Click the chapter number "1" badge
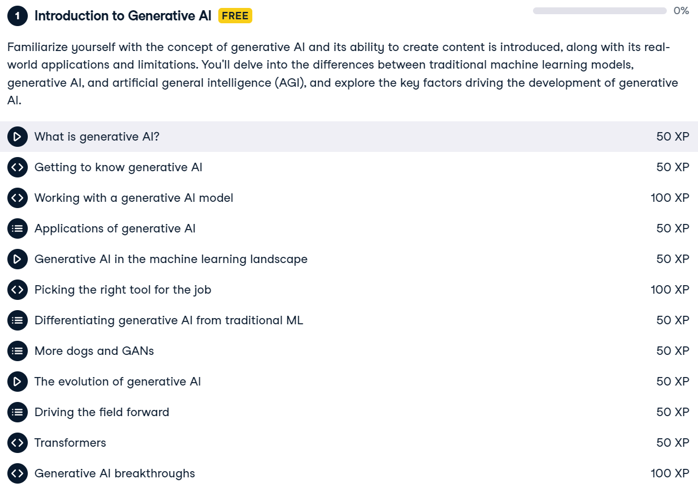Image resolution: width=698 pixels, height=487 pixels. coord(18,15)
